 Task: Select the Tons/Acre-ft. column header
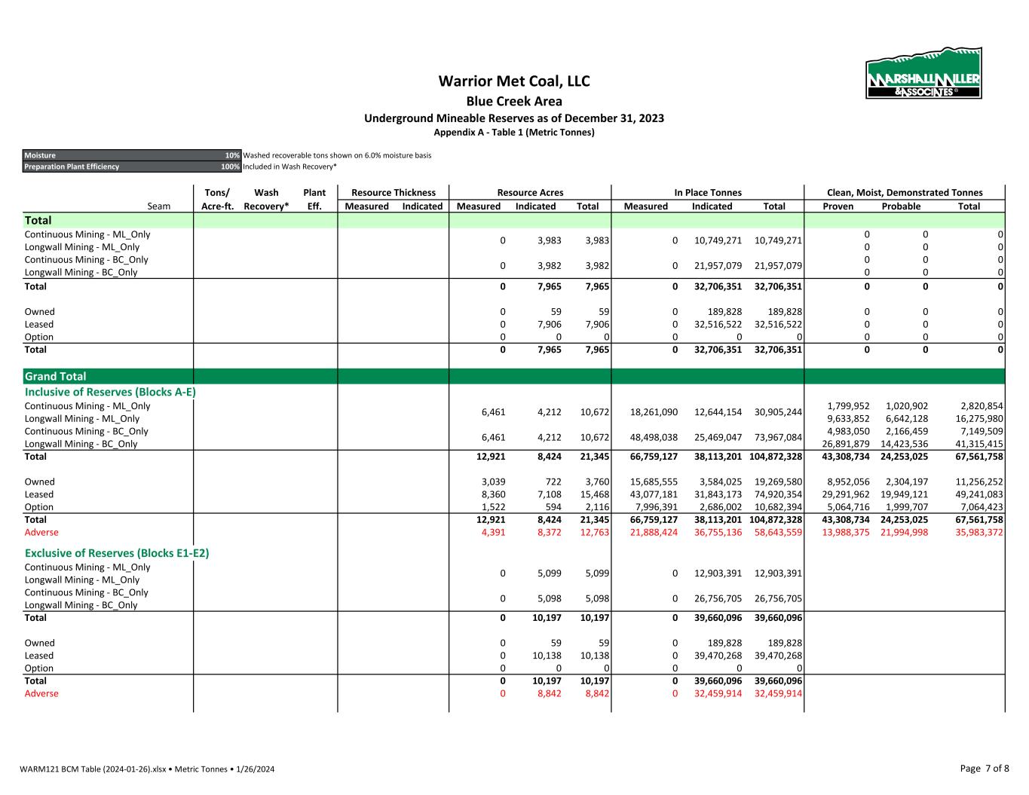[x=217, y=200]
